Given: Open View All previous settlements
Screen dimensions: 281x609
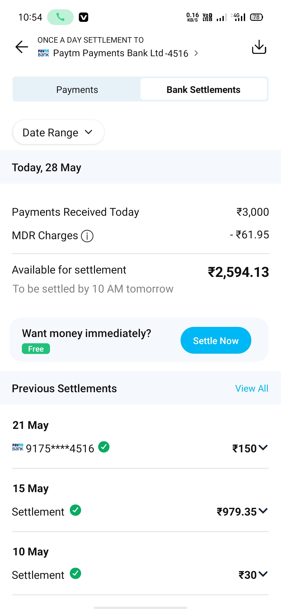Looking at the screenshot, I should click(252, 388).
